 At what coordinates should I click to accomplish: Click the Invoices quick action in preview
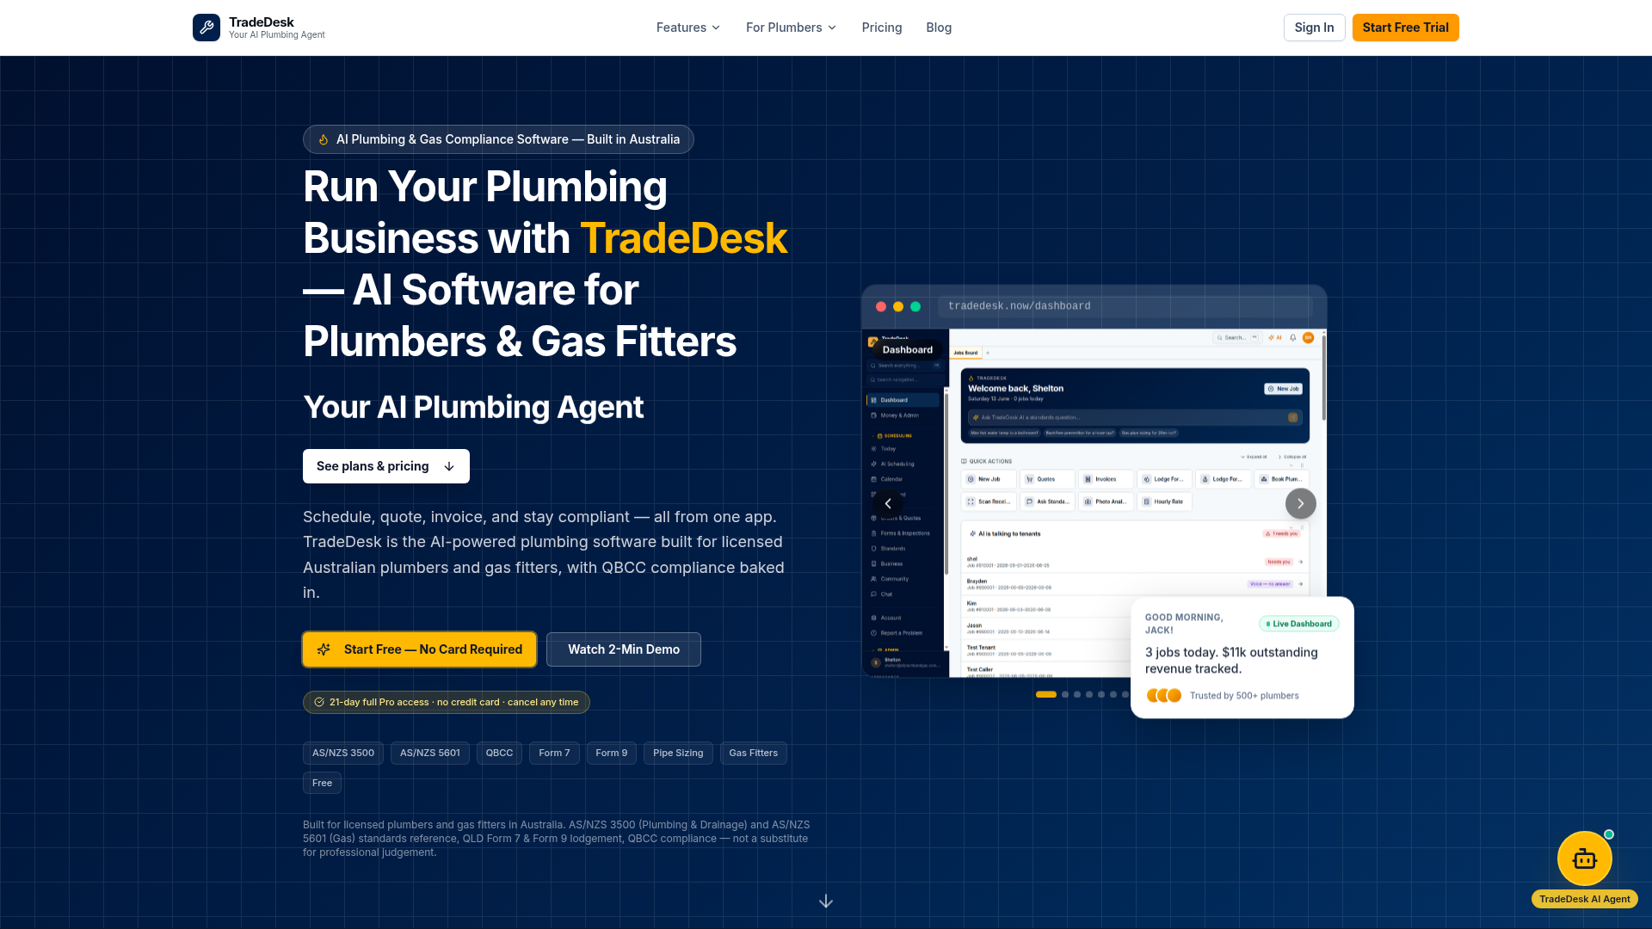tap(1106, 479)
